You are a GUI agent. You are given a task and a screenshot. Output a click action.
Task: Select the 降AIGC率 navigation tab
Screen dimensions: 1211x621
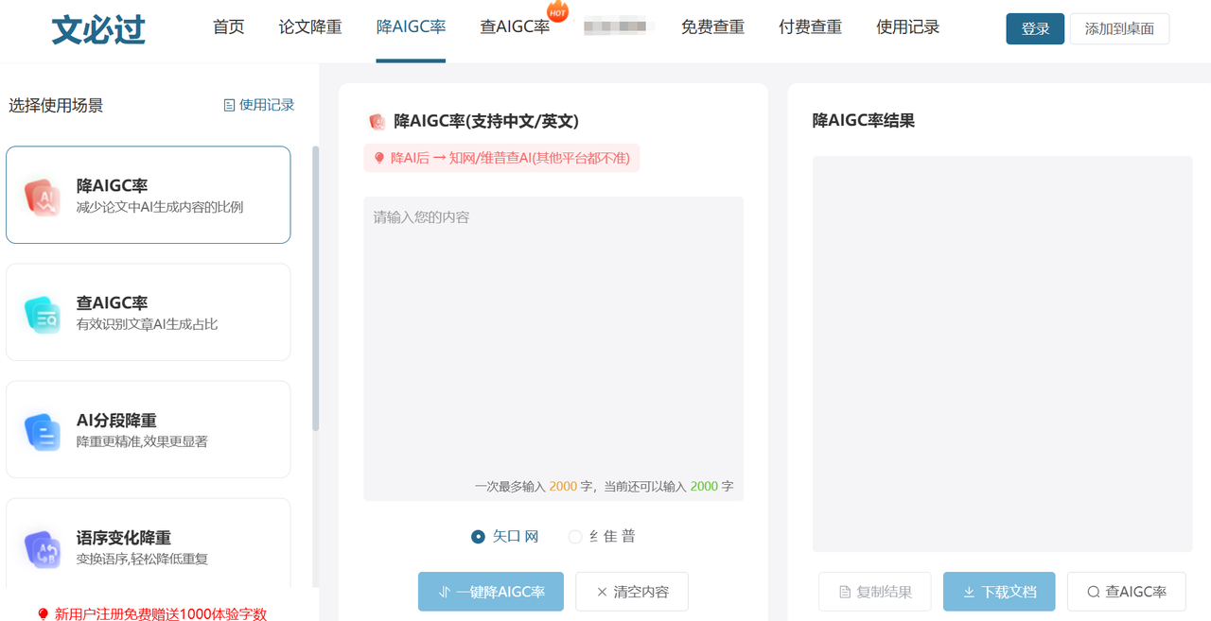point(411,27)
